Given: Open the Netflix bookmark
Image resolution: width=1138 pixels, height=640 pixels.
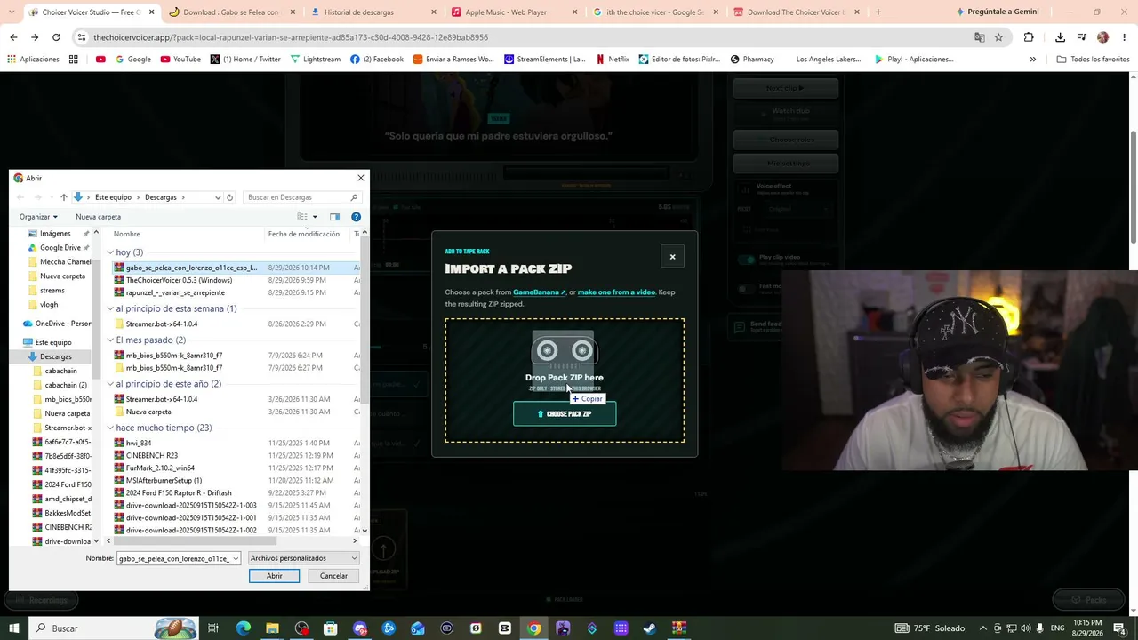Looking at the screenshot, I should 612,60.
